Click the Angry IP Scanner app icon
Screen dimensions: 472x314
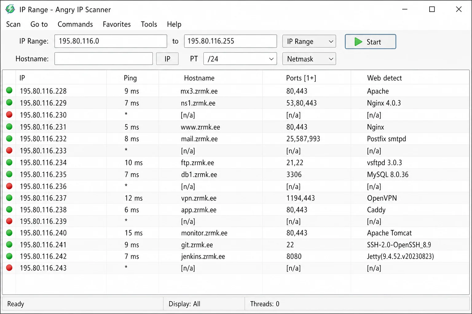10,9
